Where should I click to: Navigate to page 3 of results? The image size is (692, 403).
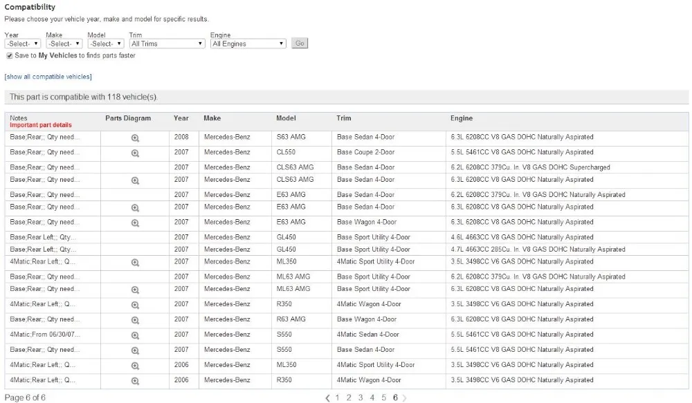click(x=361, y=397)
